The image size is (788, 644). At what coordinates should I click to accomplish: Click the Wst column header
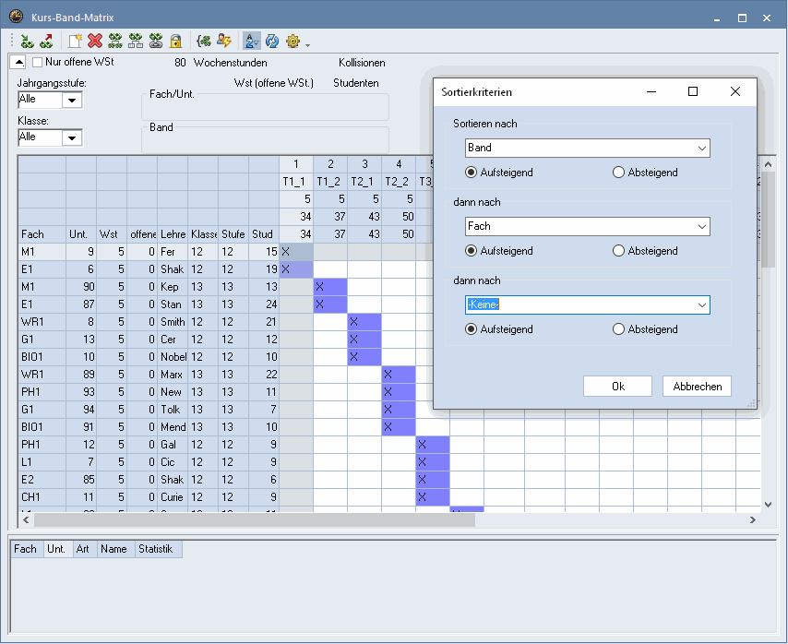click(x=112, y=234)
